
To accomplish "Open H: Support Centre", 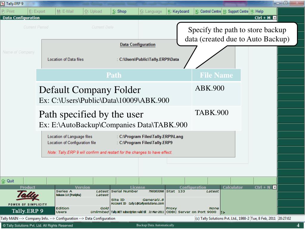I will 236,12.
